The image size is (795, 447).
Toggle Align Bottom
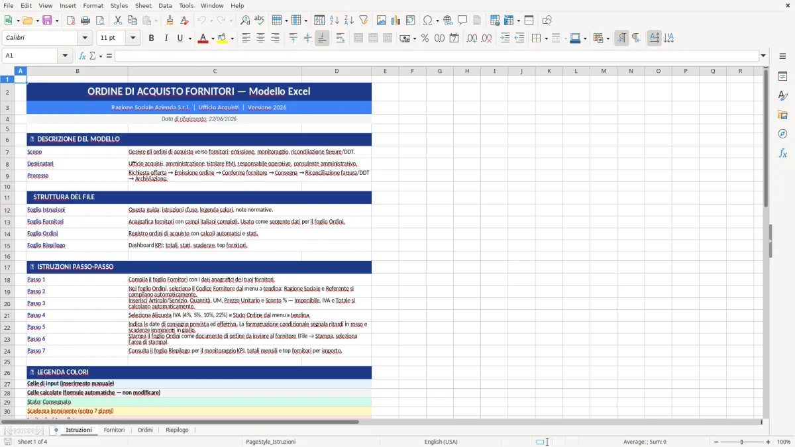[x=322, y=38]
